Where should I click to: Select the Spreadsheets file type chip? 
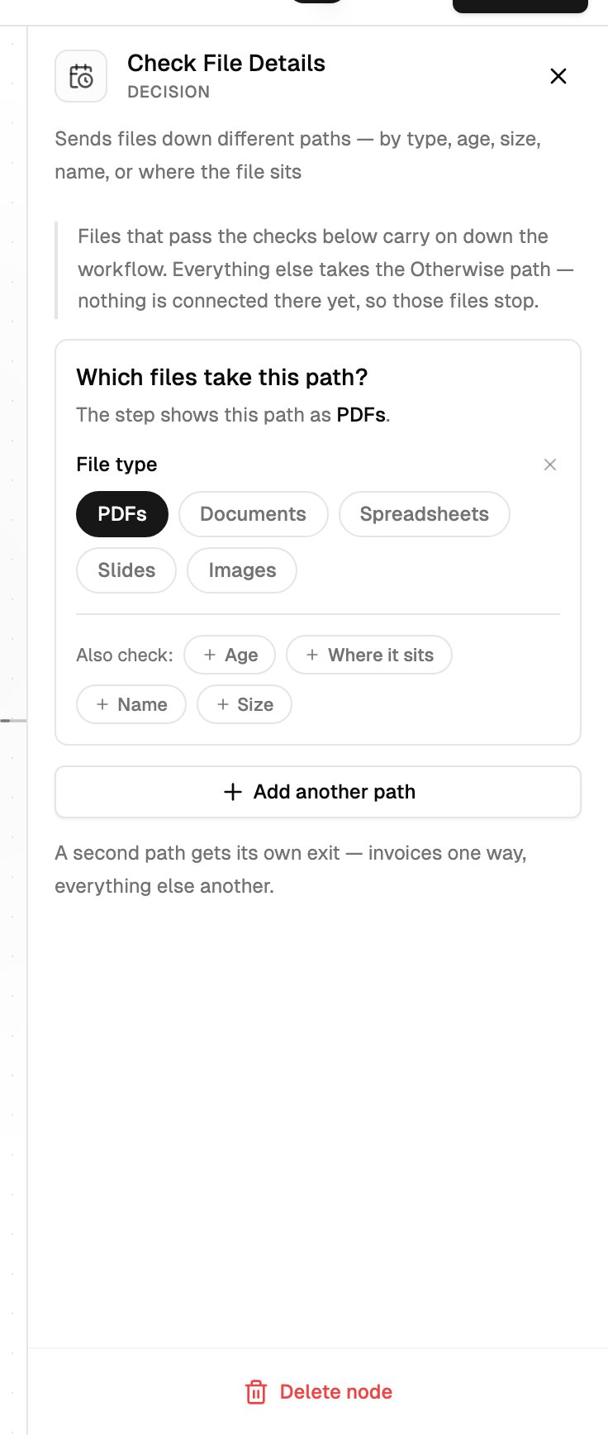(x=424, y=514)
